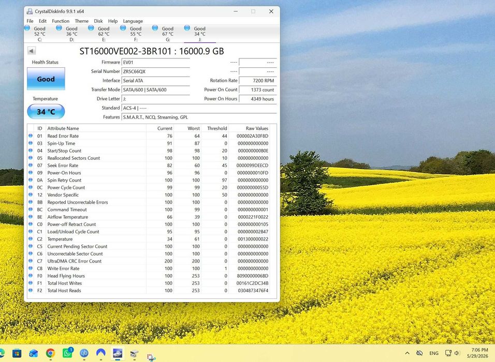495x362 pixels.
Task: Click the Firmware field EV01
Action: pos(156,63)
